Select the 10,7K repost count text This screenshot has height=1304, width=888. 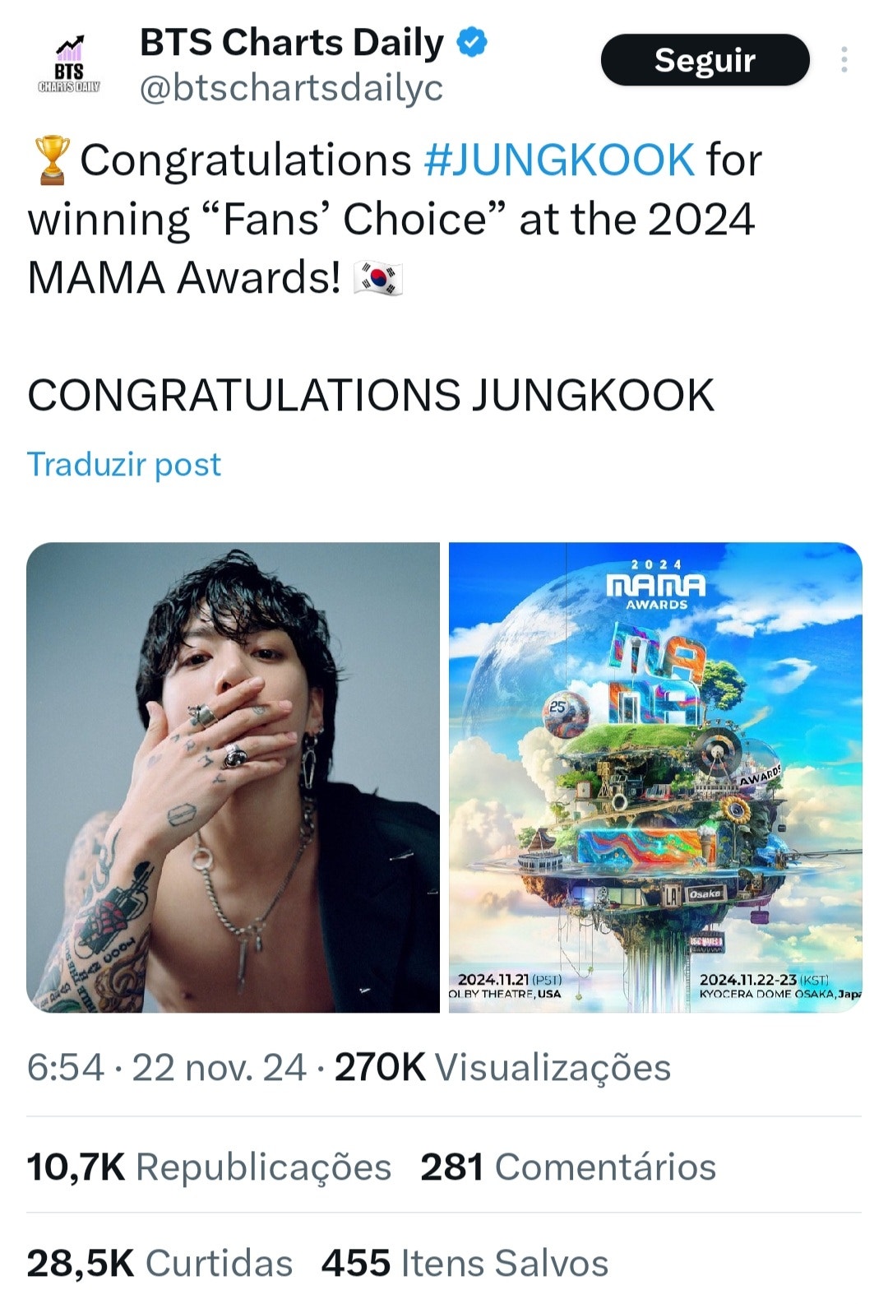[x=76, y=1167]
